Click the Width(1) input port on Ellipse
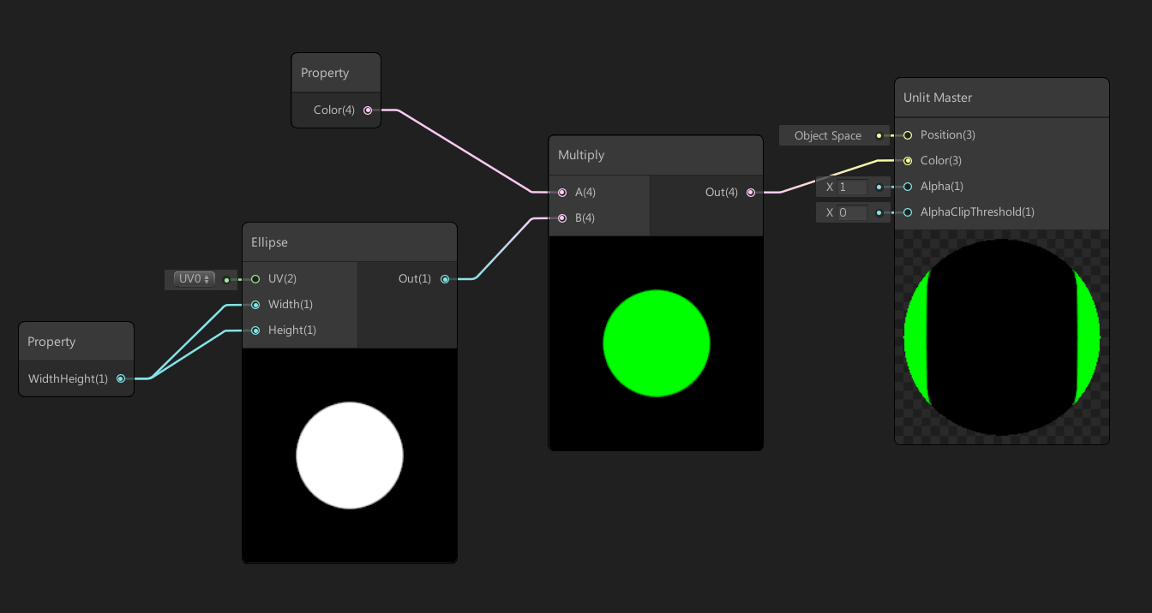The width and height of the screenshot is (1152, 613). coord(255,304)
